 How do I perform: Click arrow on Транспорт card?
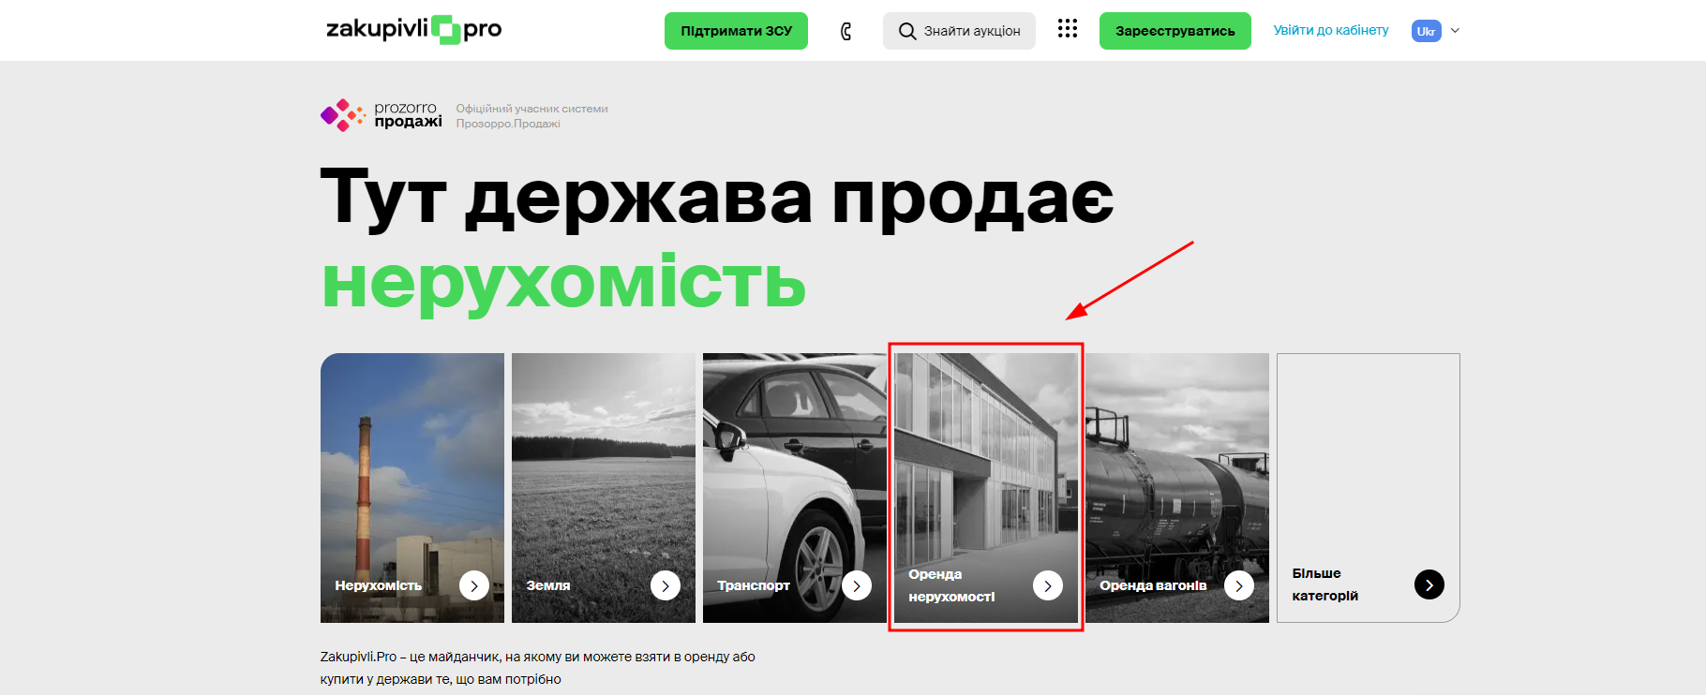857,585
